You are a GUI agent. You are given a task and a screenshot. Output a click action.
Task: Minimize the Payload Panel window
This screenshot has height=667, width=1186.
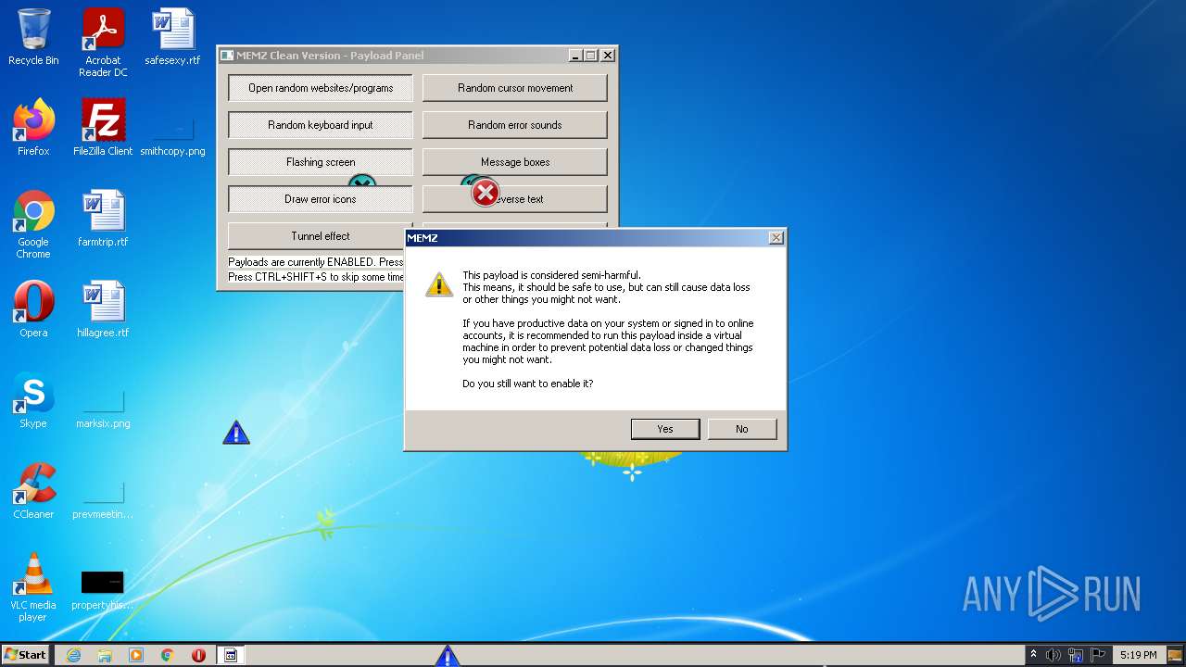tap(575, 56)
